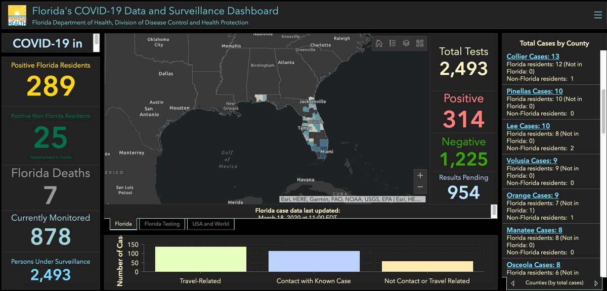Click the zoom out icon on the map

pyautogui.click(x=420, y=186)
